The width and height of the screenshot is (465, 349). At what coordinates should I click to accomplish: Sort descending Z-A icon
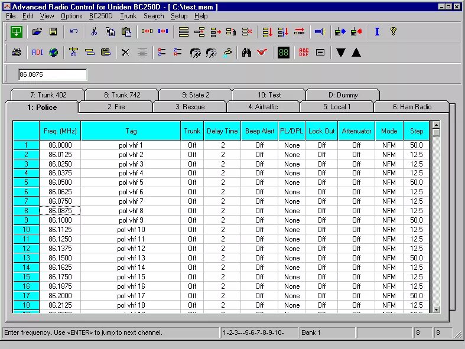point(178,52)
